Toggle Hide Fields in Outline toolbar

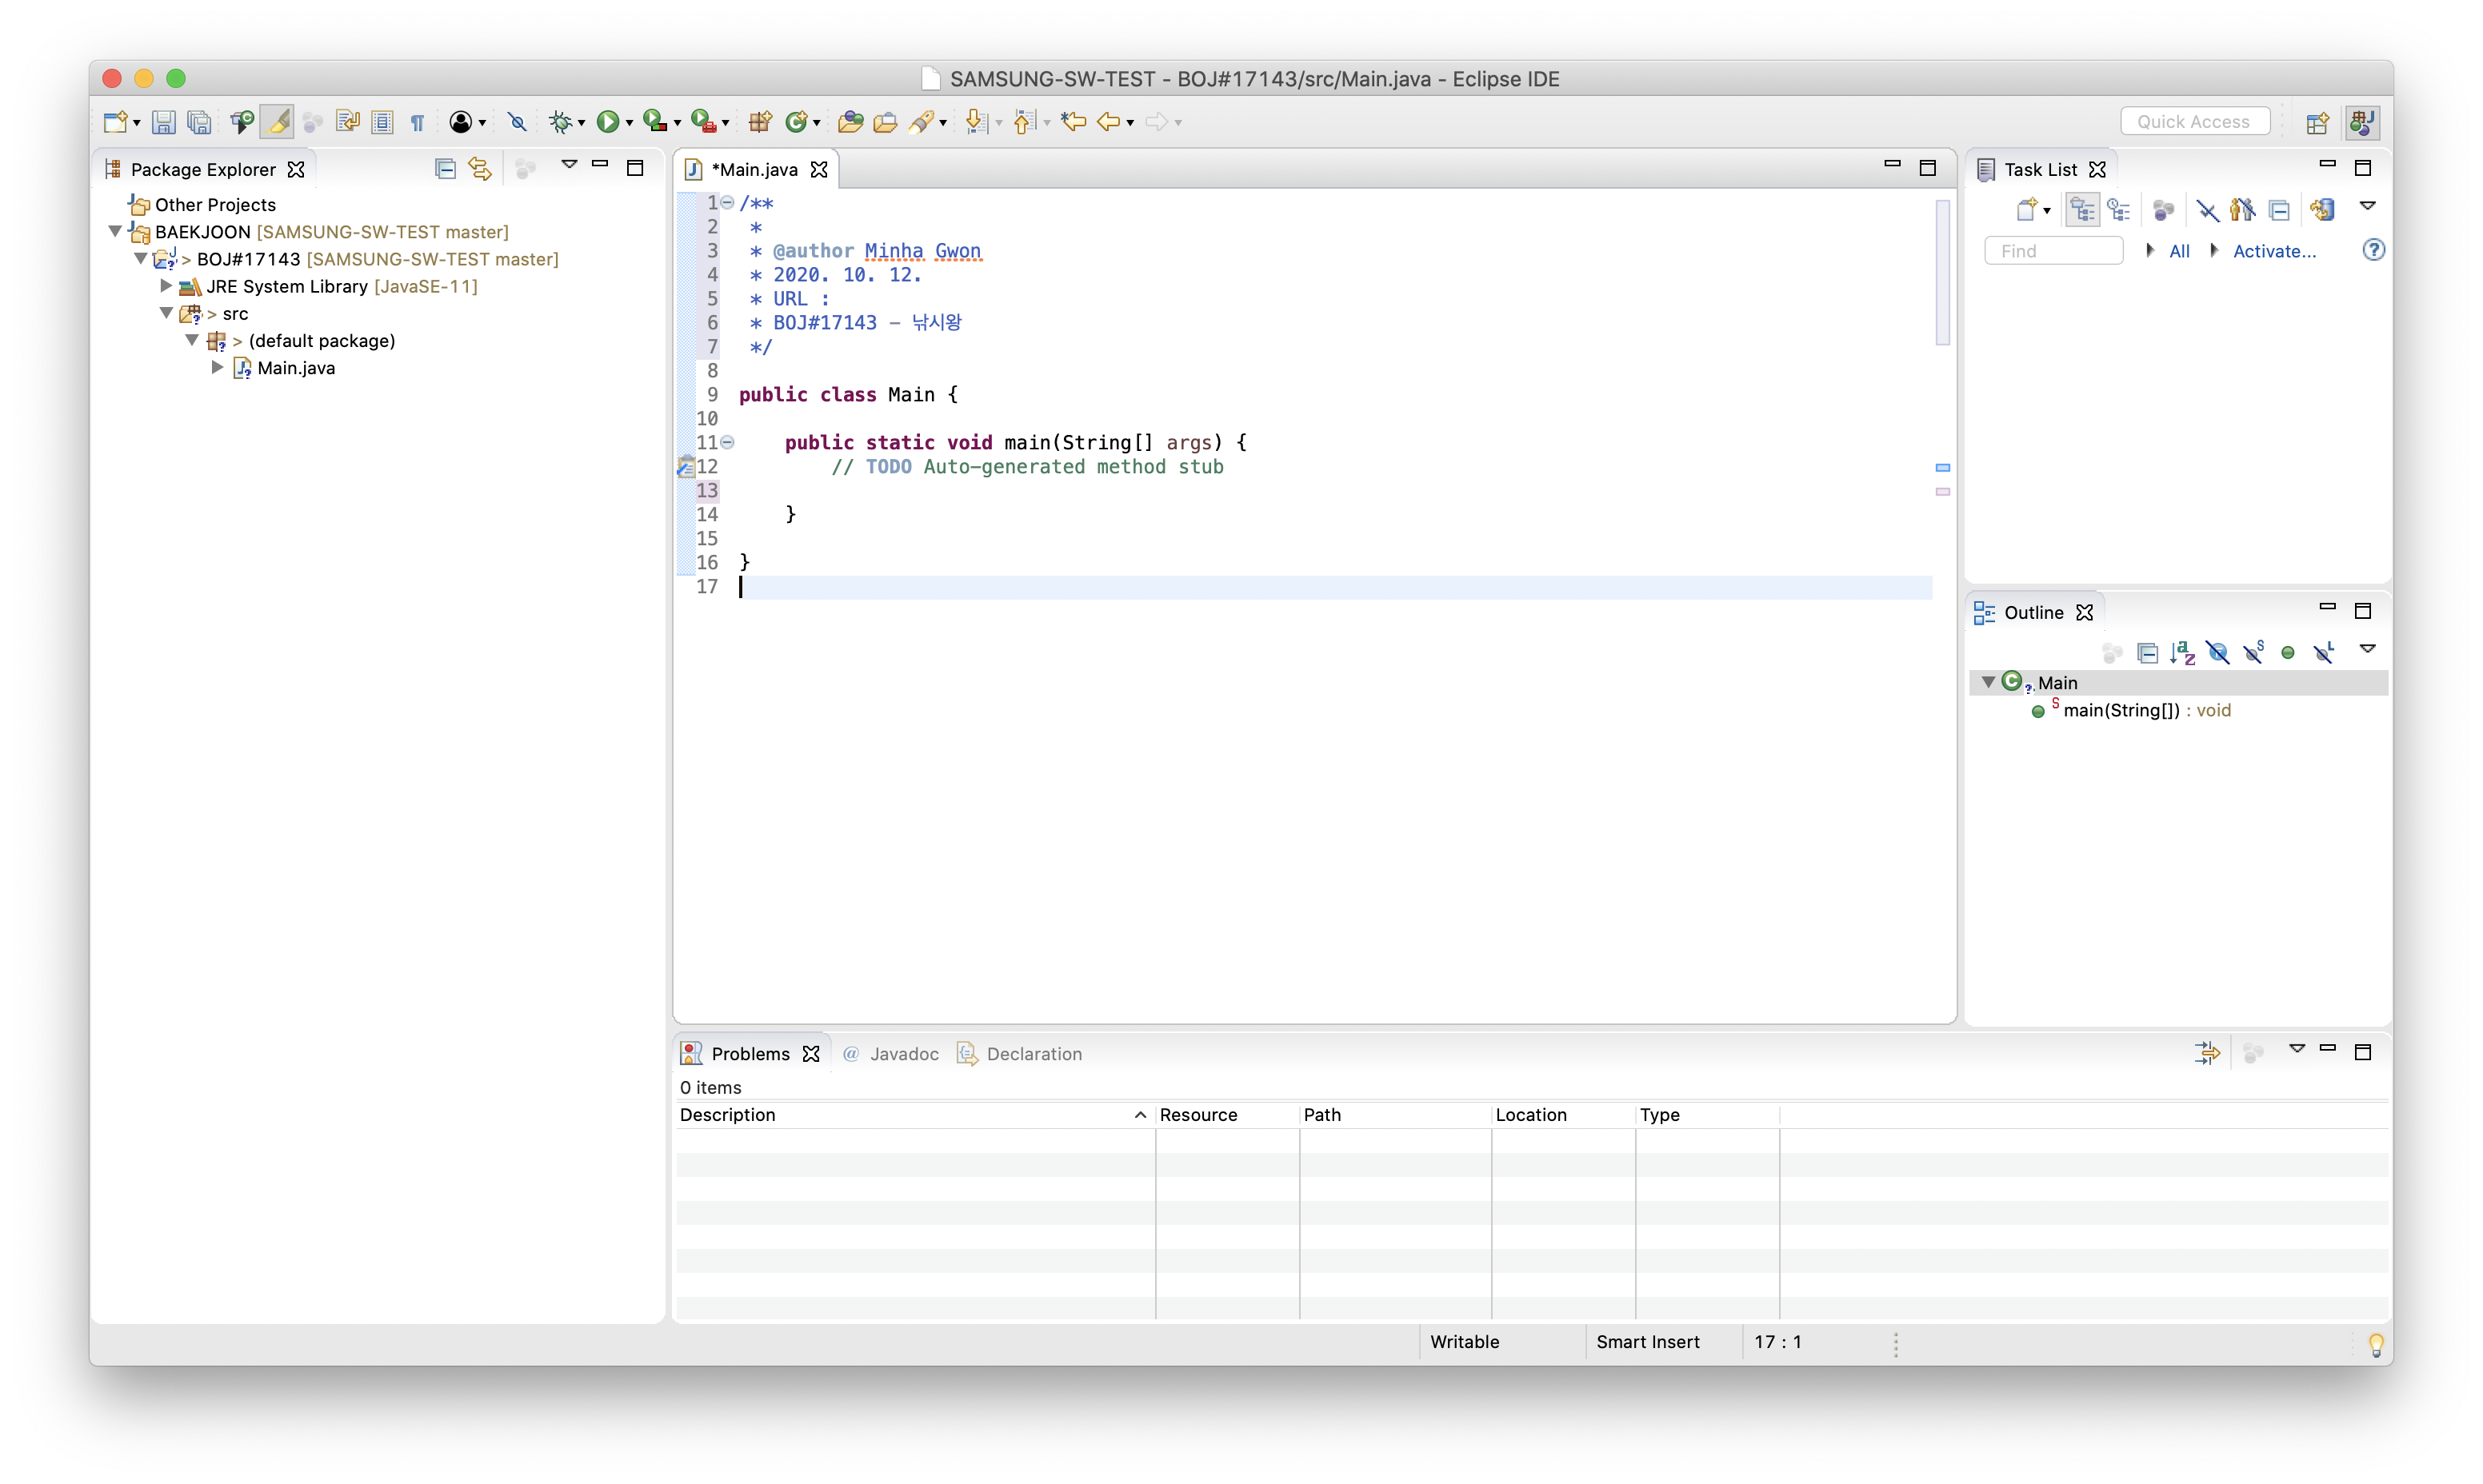tap(2218, 653)
